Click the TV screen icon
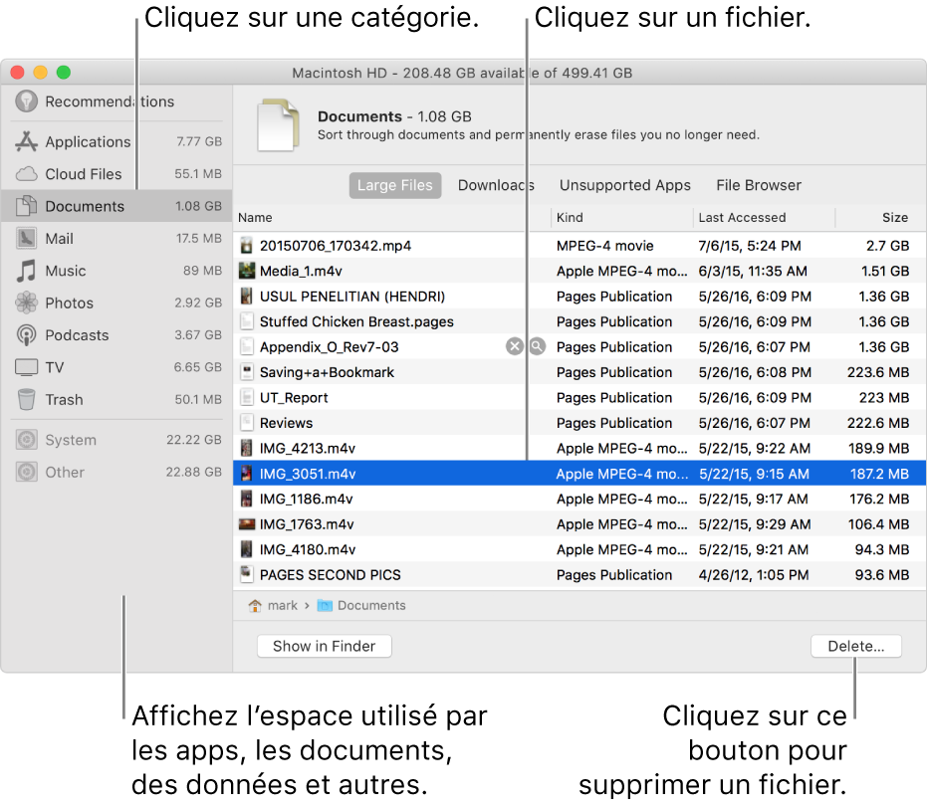Image resolution: width=927 pixels, height=810 pixels. [26, 367]
